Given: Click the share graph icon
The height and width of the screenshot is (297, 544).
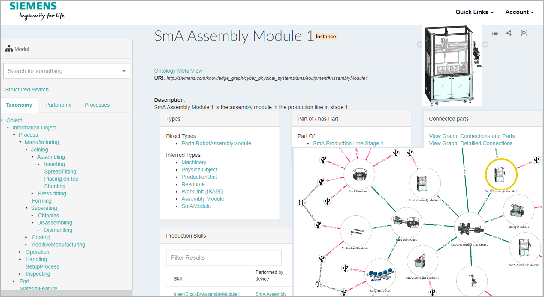Looking at the screenshot, I should tap(509, 33).
